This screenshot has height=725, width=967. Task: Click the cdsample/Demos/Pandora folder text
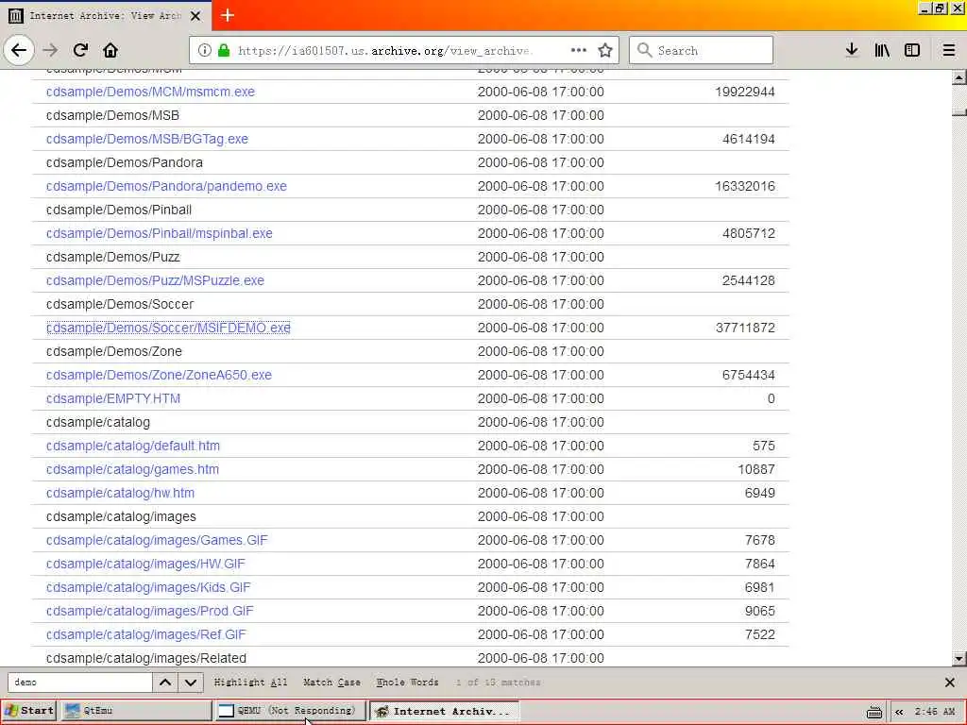(125, 162)
